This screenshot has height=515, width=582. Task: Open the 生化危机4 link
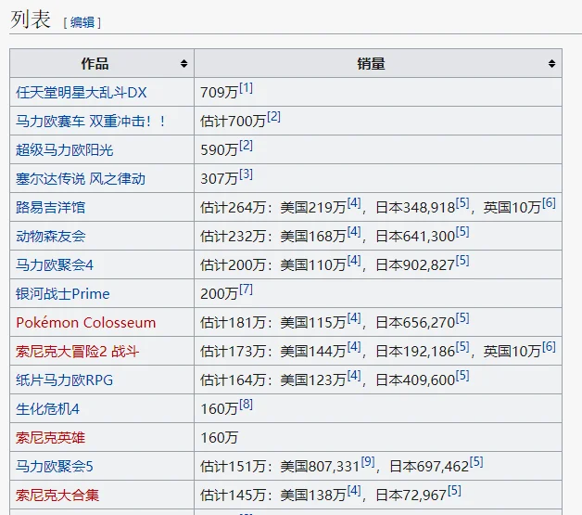(x=47, y=409)
